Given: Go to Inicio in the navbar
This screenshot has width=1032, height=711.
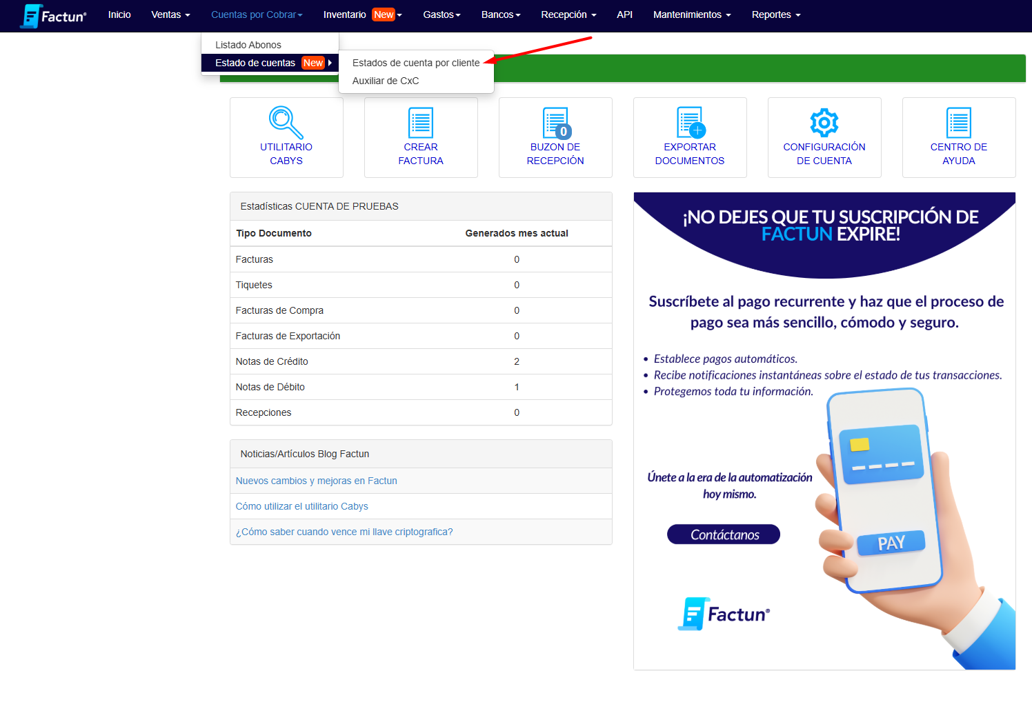Looking at the screenshot, I should pos(119,14).
